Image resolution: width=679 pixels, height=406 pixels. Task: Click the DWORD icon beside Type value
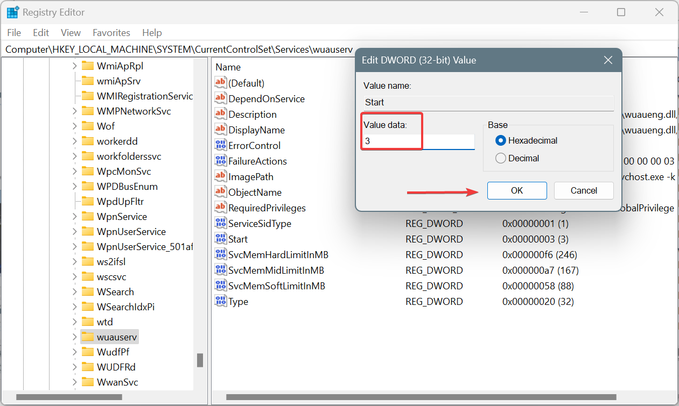coord(221,301)
